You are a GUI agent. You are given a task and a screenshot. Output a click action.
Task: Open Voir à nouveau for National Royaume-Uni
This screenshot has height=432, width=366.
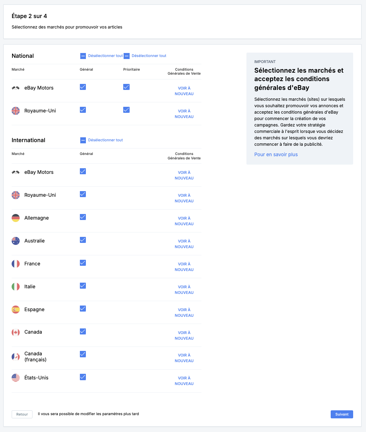point(184,114)
